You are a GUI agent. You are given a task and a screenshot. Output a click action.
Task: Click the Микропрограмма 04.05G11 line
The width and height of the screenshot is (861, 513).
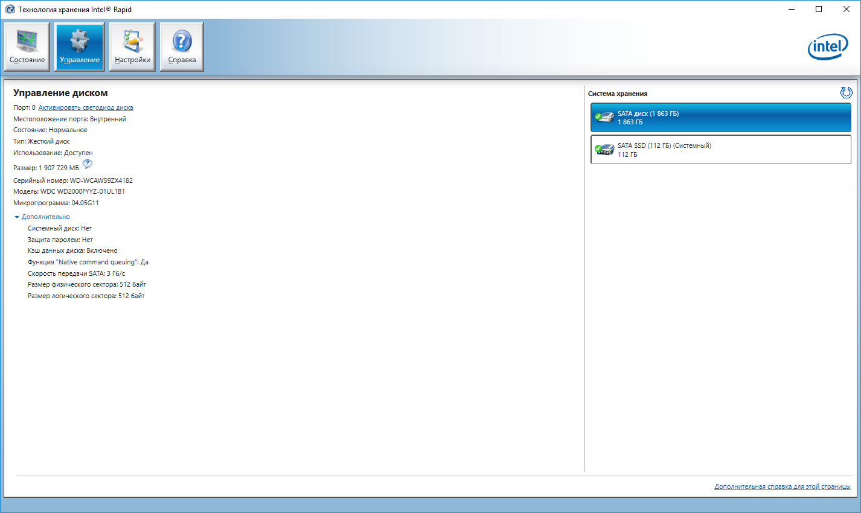tap(56, 203)
